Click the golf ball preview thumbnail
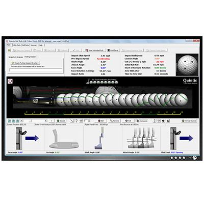 187,65
